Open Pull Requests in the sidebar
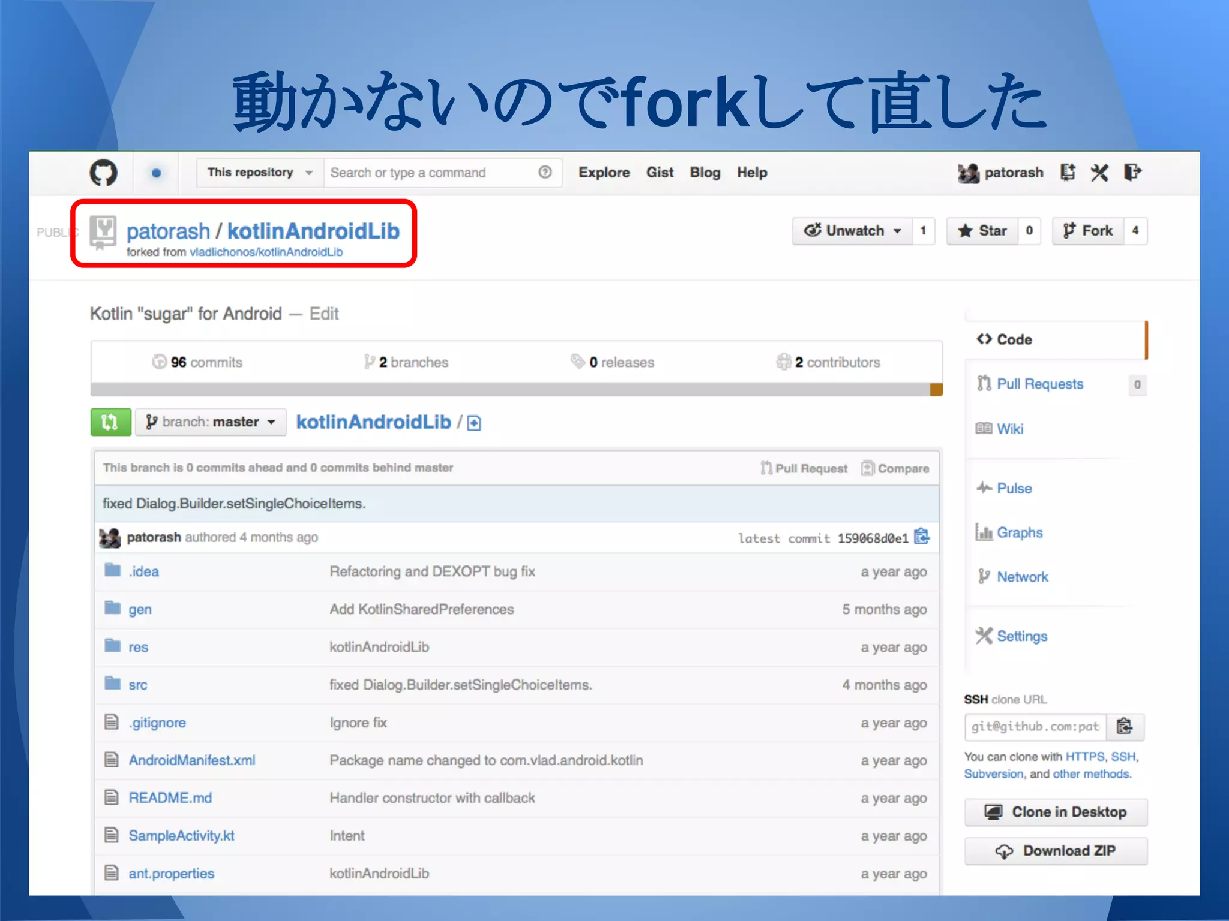Viewport: 1229px width, 921px height. 1040,384
